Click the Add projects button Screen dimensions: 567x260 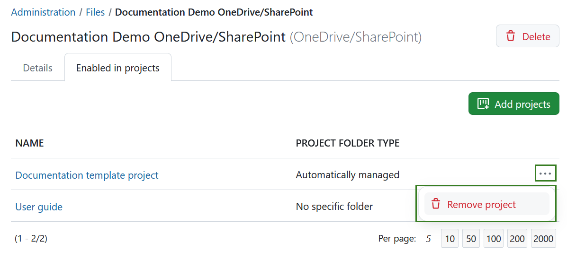pyautogui.click(x=513, y=104)
